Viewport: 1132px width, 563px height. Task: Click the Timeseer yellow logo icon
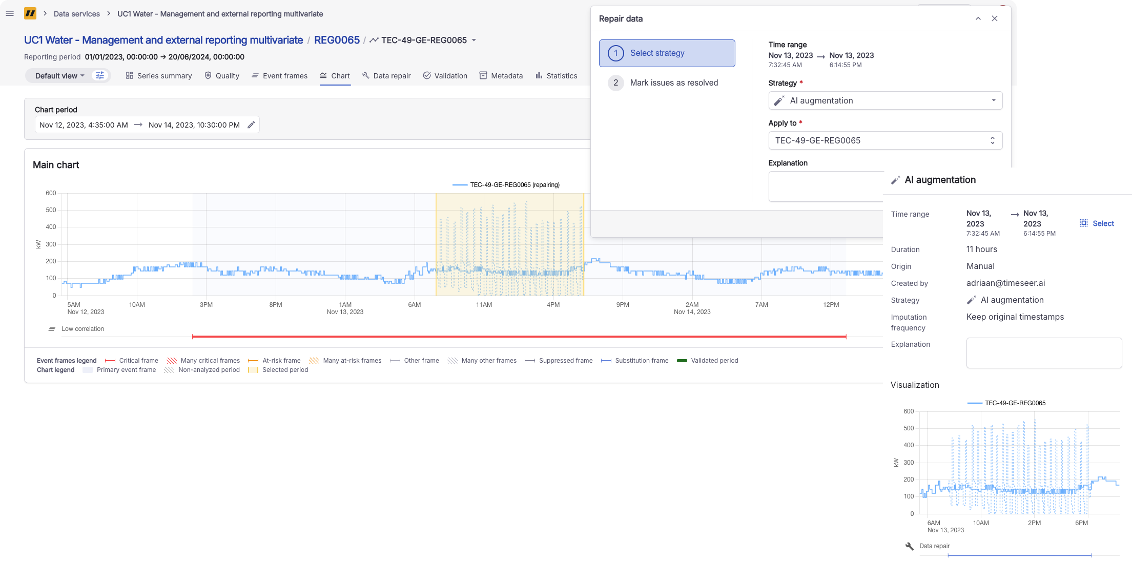30,14
